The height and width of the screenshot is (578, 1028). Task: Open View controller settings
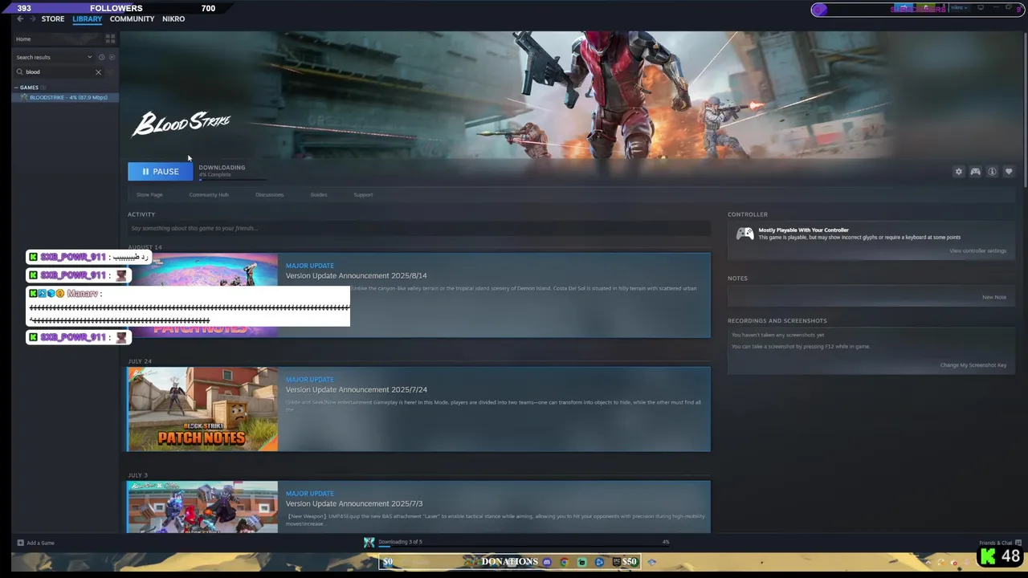[x=977, y=250]
